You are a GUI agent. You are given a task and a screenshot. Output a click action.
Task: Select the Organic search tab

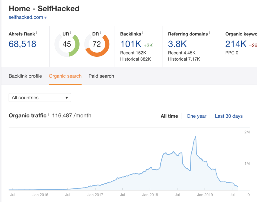65,76
